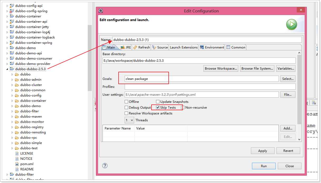Expand the dubbo-monitor folder

tap(12, 122)
